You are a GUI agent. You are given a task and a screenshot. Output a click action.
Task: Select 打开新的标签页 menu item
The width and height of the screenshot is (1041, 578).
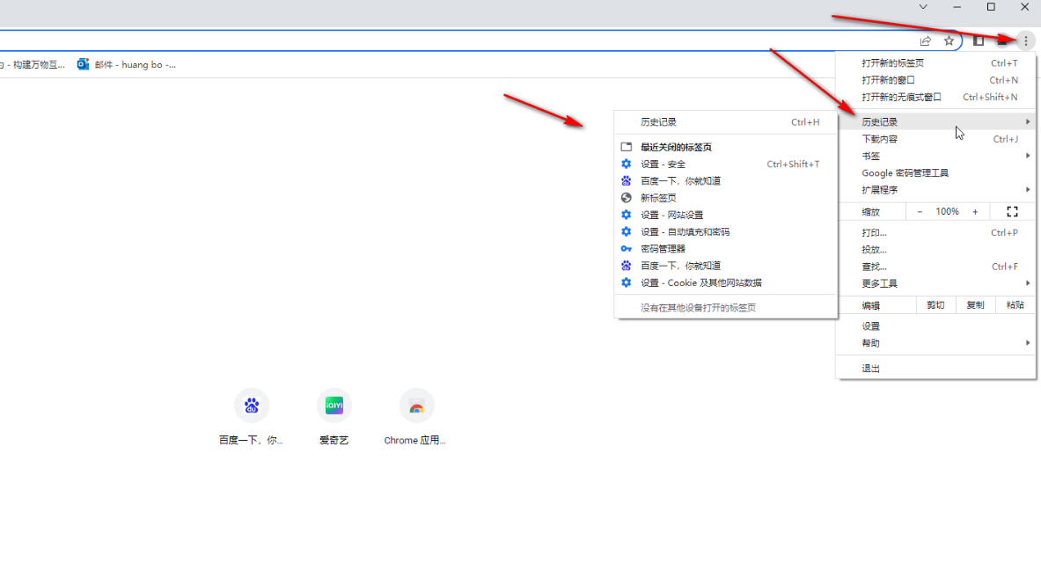pos(936,63)
